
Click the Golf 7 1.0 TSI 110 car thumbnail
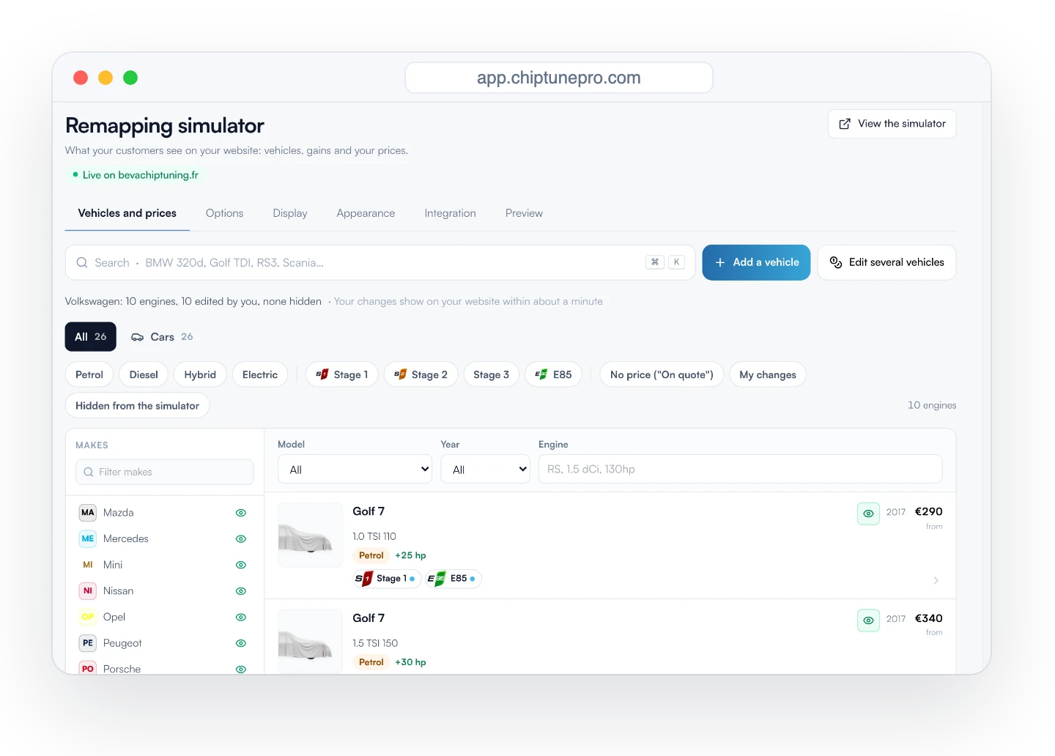tap(310, 535)
